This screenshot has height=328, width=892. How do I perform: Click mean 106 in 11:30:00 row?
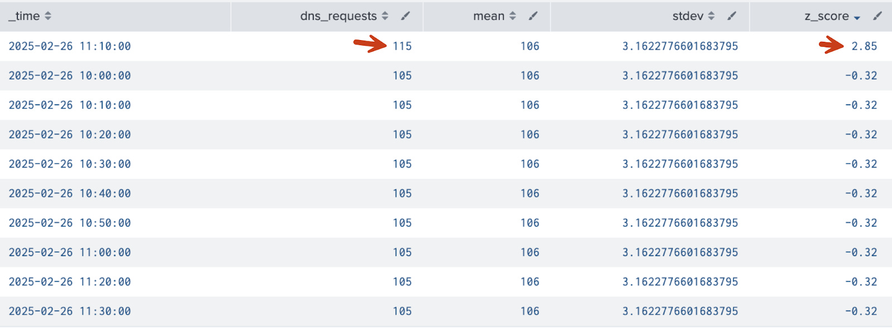530,312
